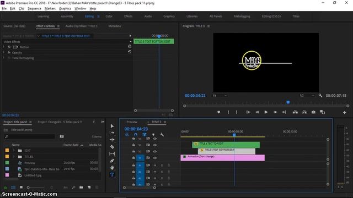Select the Slip tool
353x198 pixels.
112,154
